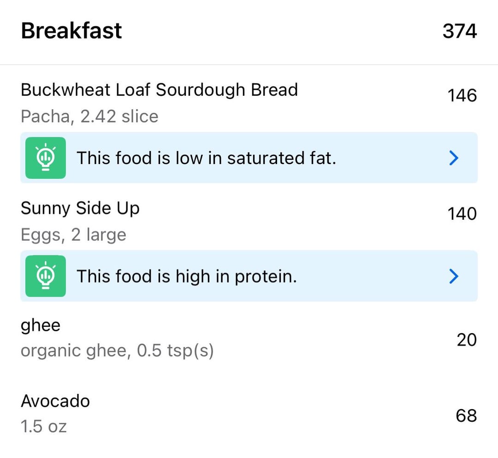This screenshot has height=458, width=498.
Task: Open the Sunny Side Up entry
Action: (249, 221)
